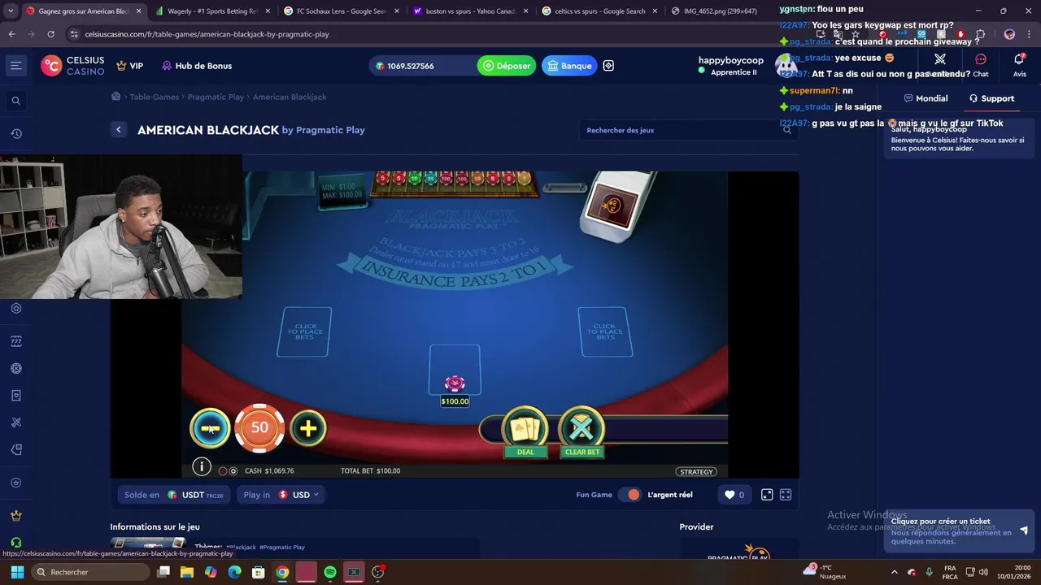The image size is (1041, 585).
Task: Open Table-Games breadcrumb link
Action: (x=155, y=97)
